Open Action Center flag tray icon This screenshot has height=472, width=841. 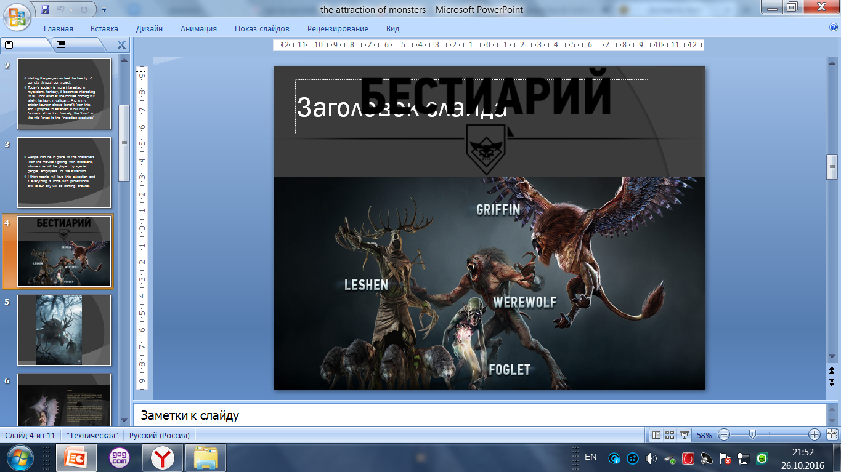pos(726,458)
